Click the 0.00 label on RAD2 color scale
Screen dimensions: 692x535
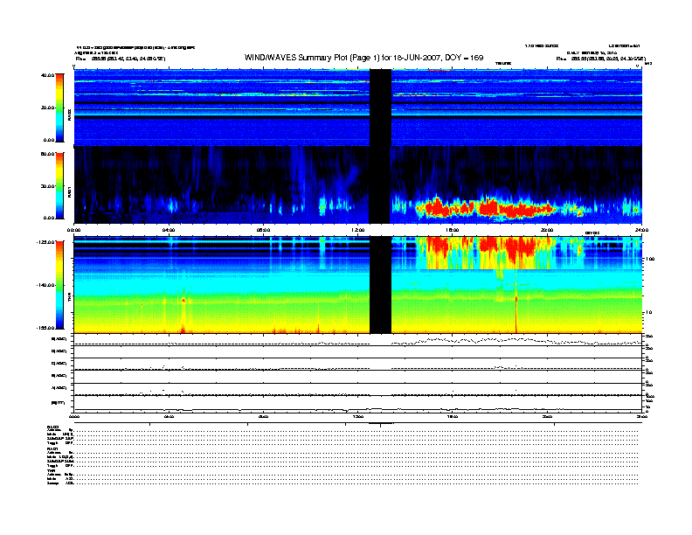(49, 140)
